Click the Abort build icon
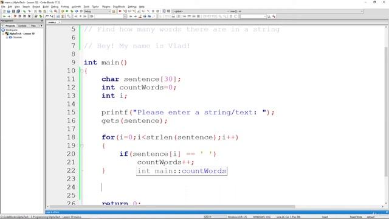Image resolution: width=389 pixels, height=219 pixels. [x=81, y=11]
